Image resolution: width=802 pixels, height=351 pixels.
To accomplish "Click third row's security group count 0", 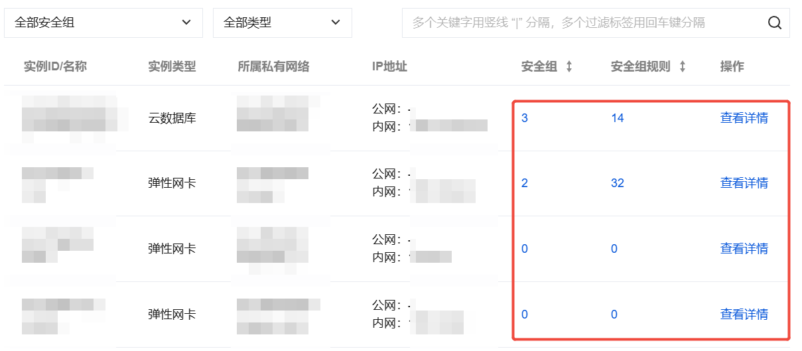I will [x=525, y=249].
